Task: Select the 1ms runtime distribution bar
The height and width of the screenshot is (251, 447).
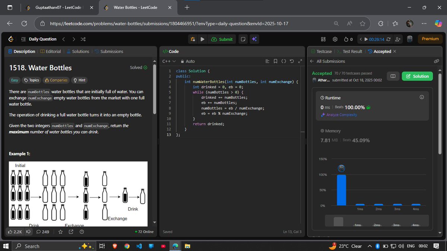Action: pos(359,205)
